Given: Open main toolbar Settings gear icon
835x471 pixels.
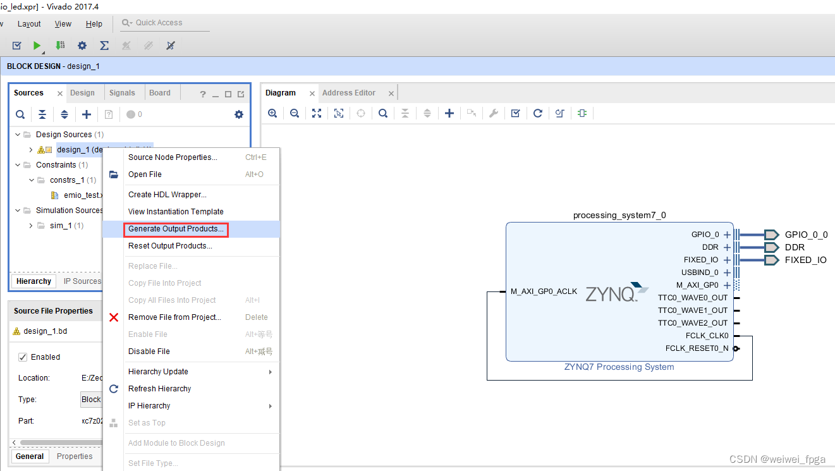Looking at the screenshot, I should tap(82, 46).
